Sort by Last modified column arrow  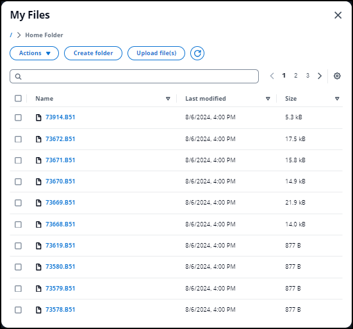pyautogui.click(x=268, y=99)
